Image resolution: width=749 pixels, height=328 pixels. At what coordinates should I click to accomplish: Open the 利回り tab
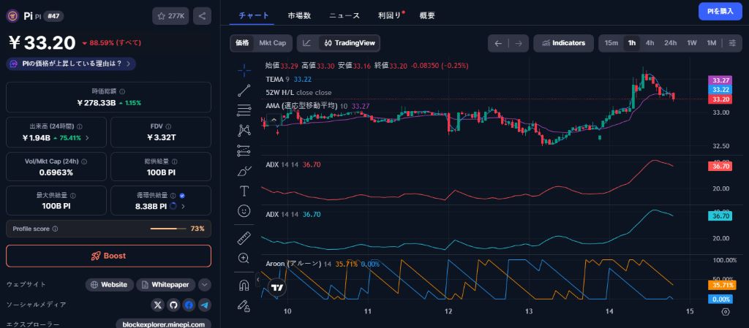(391, 15)
